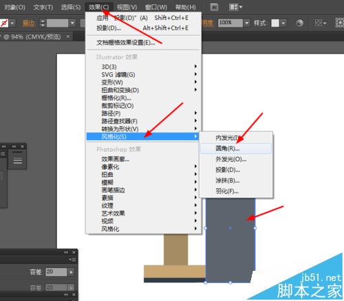Expand the 像素化 submenu
Screen dimensions: 344x301
coord(142,167)
